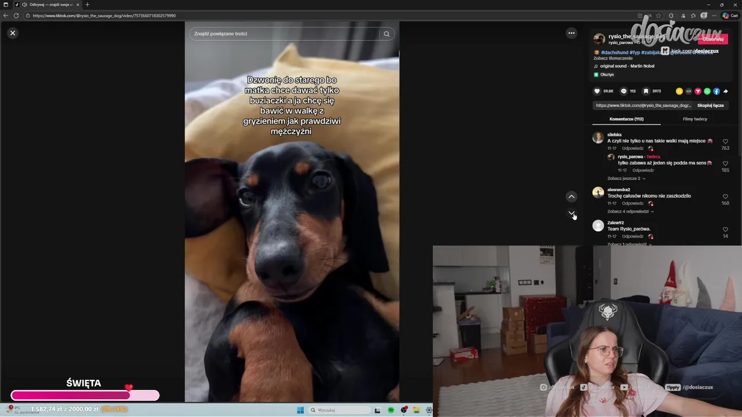
Task: Share video via WhatsApp icon
Action: pyautogui.click(x=707, y=91)
